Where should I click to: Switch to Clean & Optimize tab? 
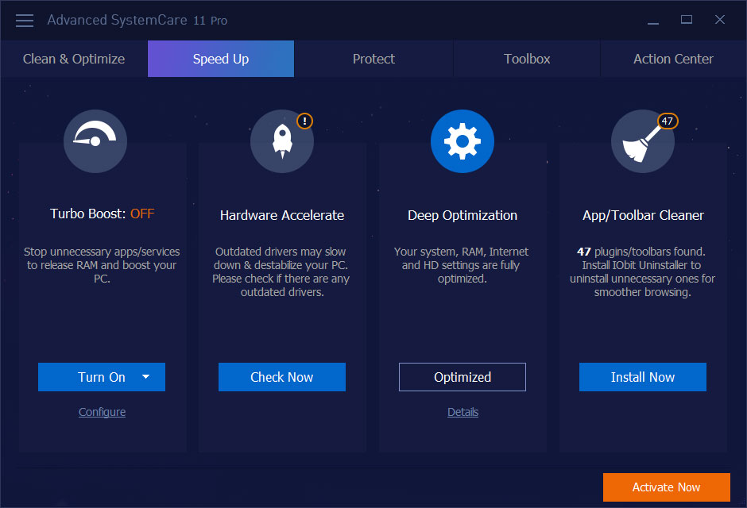(74, 59)
